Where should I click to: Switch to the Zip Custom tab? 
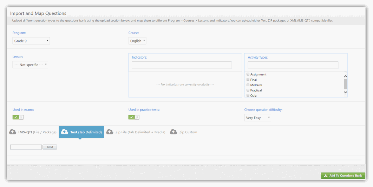click(188, 132)
